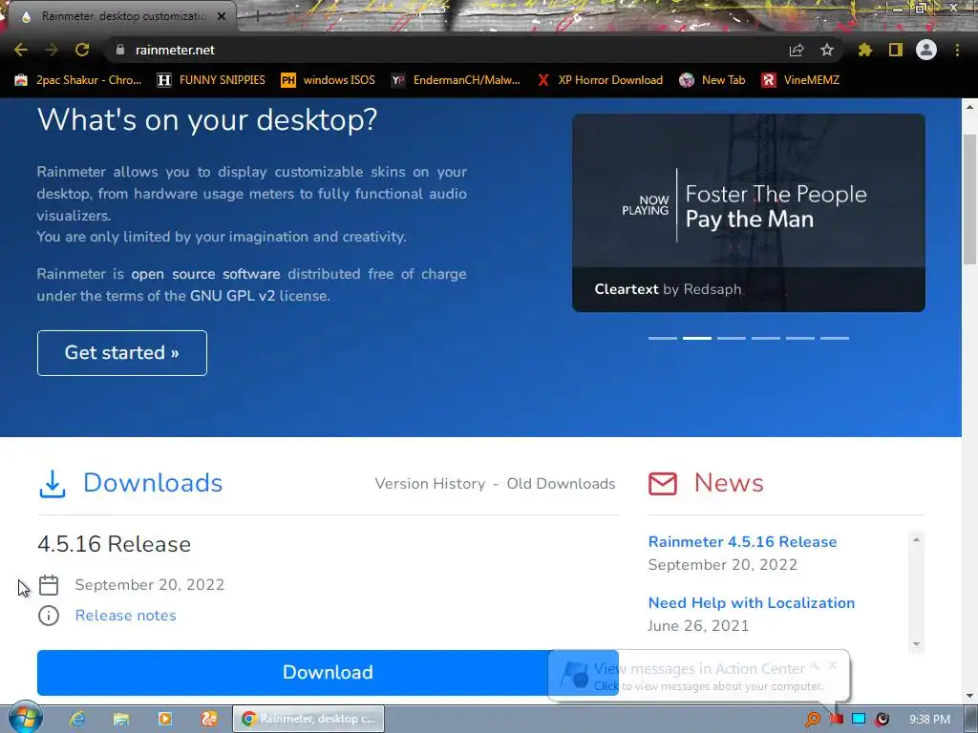Click the round red-and-black tray icon

882,719
